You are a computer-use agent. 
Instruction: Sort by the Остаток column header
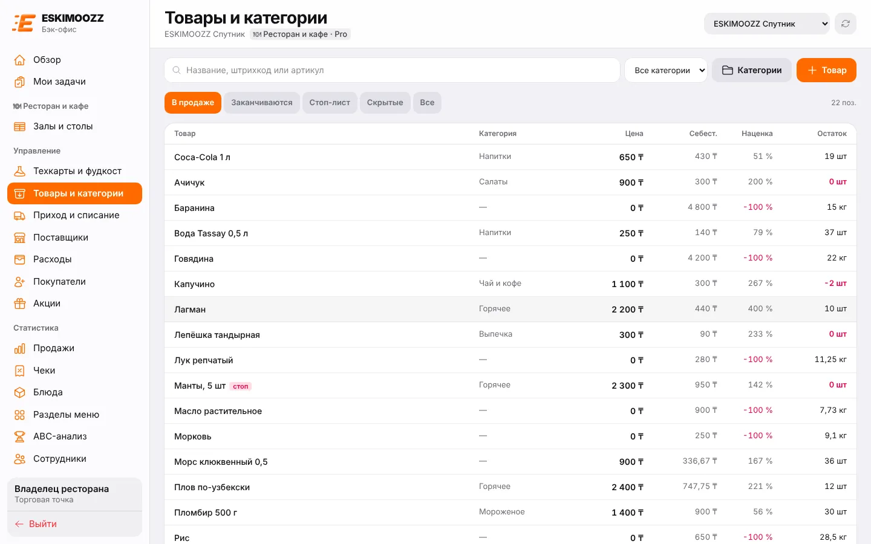click(832, 134)
